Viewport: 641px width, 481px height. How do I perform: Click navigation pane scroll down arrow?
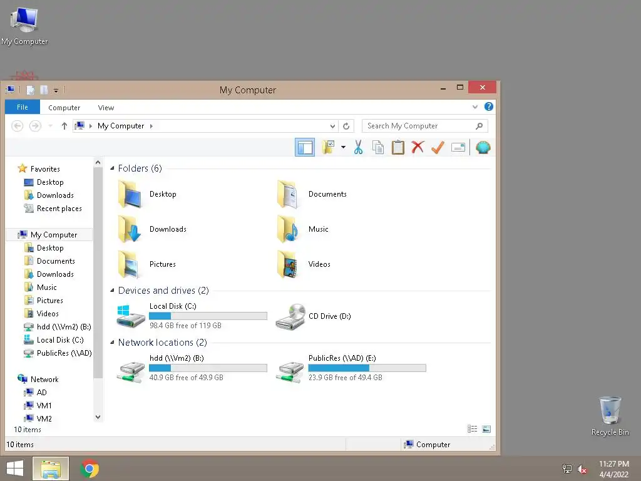point(98,417)
